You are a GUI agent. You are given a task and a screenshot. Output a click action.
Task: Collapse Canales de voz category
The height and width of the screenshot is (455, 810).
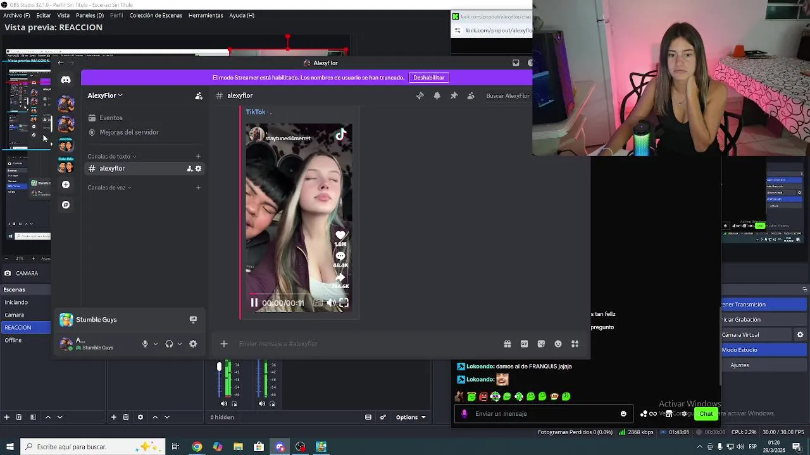pos(109,187)
